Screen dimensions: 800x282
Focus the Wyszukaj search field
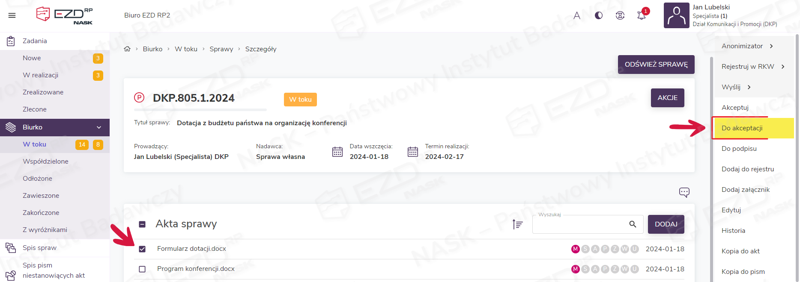[x=580, y=225]
